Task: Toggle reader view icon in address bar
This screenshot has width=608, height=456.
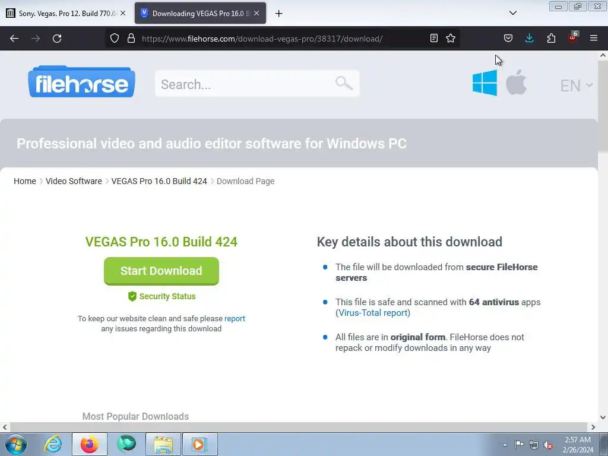Action: click(434, 38)
